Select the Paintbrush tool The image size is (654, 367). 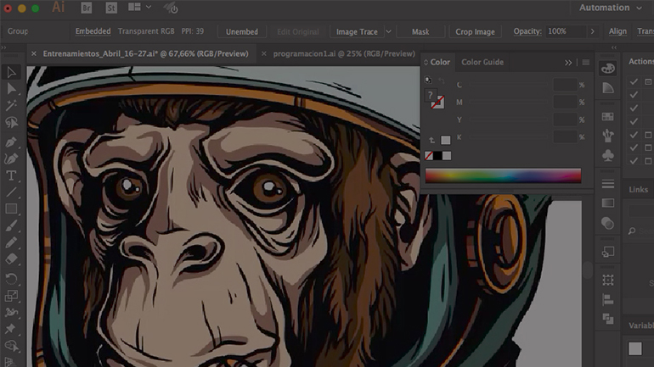pyautogui.click(x=11, y=225)
